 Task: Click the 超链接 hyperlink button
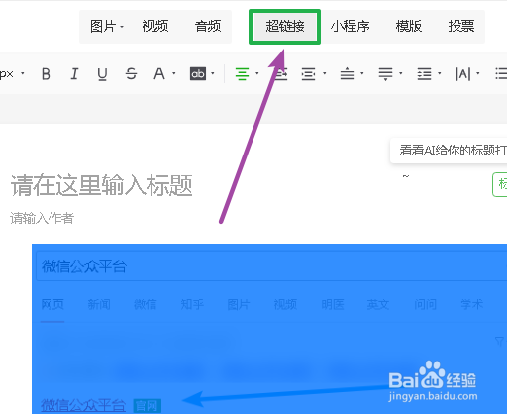pyautogui.click(x=285, y=27)
